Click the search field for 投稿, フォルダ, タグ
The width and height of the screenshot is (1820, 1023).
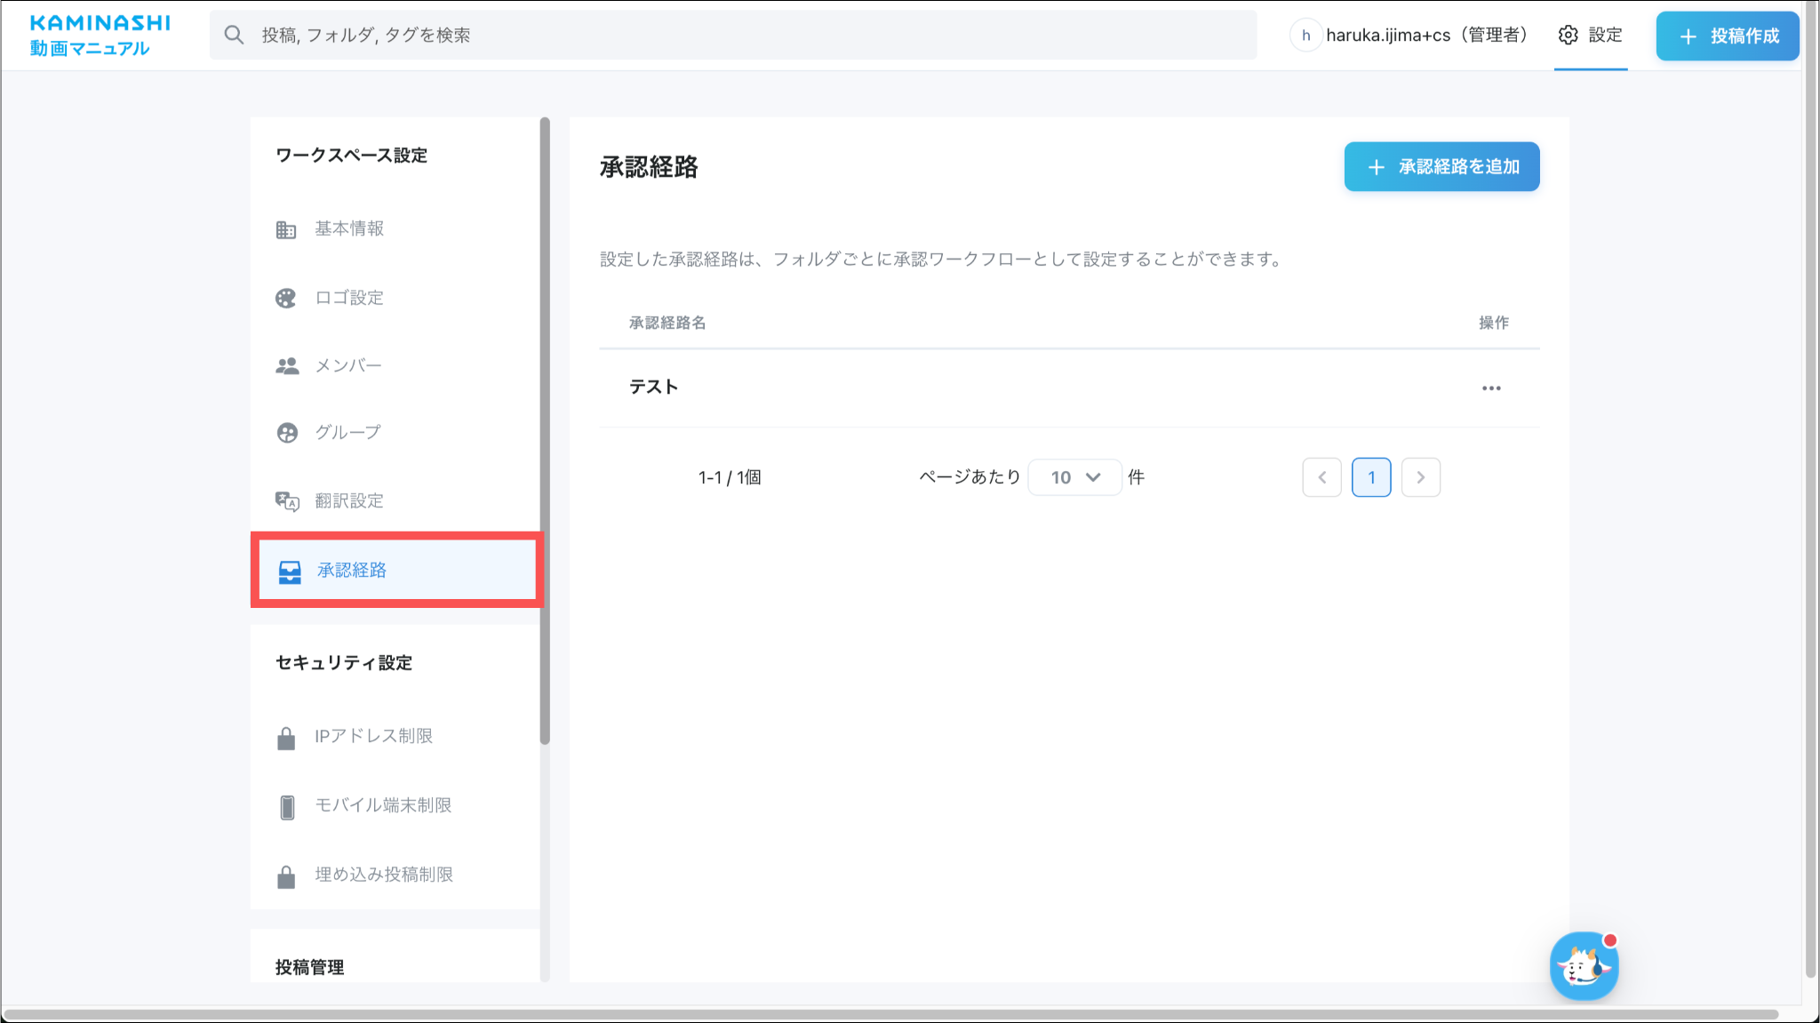point(732,36)
